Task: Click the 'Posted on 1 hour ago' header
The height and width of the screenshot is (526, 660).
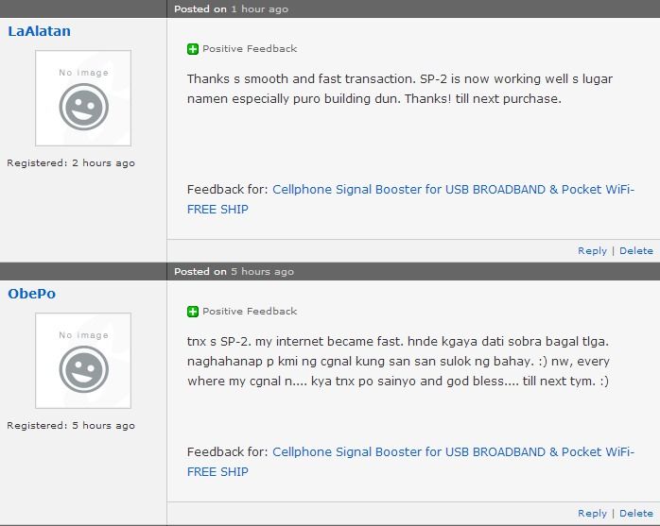Action: coord(231,9)
